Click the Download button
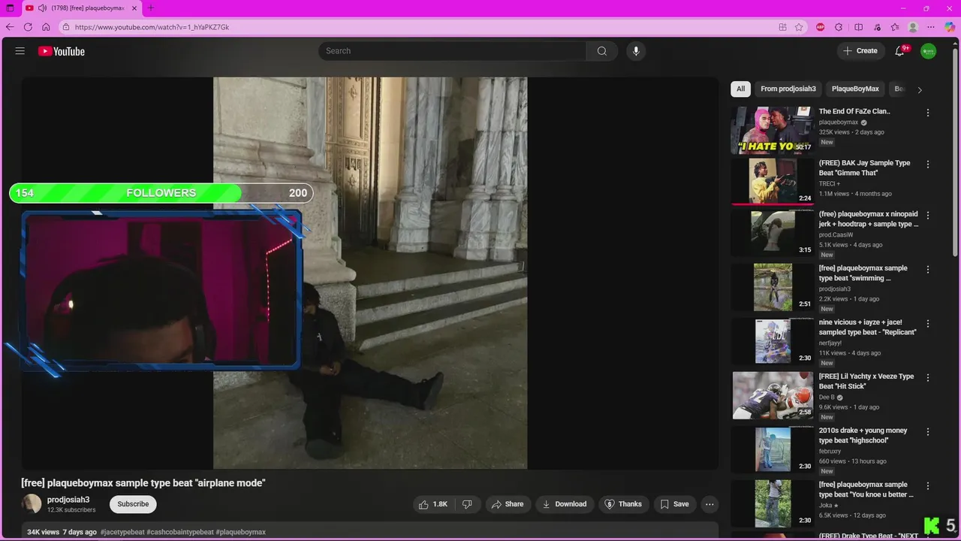The image size is (961, 541). pos(565,504)
